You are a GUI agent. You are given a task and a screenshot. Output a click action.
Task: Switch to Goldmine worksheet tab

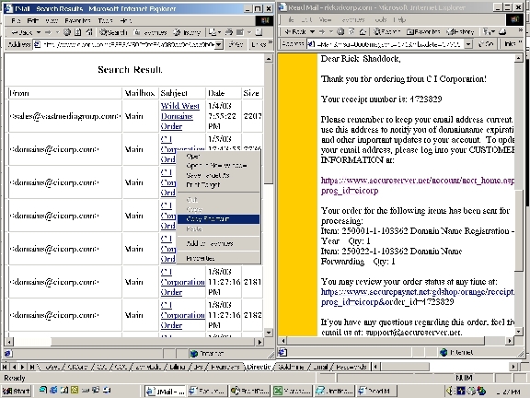[x=291, y=367]
